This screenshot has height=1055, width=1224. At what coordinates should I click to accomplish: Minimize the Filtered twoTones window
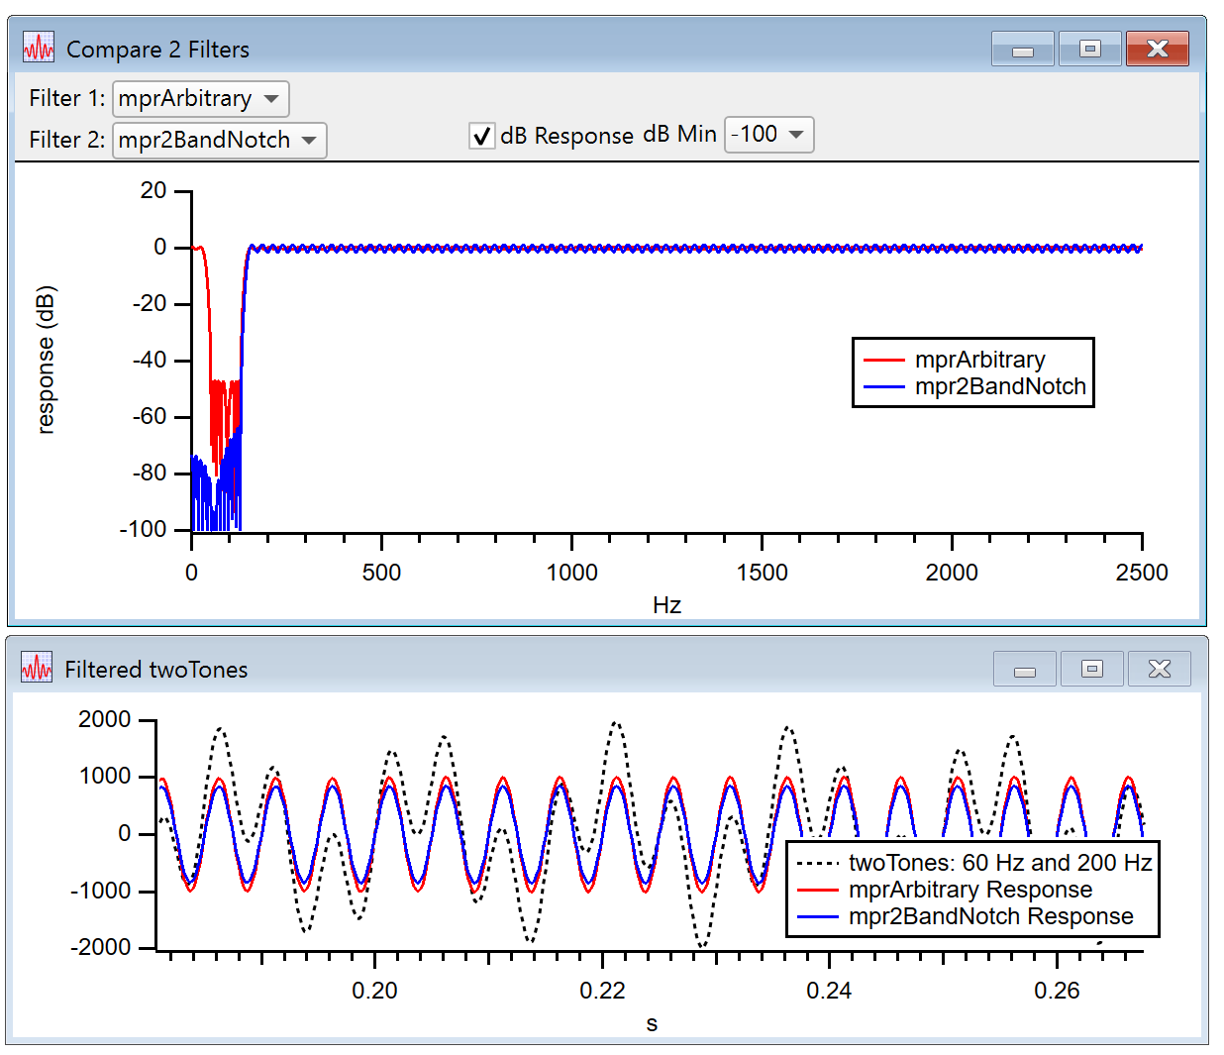coord(1024,668)
